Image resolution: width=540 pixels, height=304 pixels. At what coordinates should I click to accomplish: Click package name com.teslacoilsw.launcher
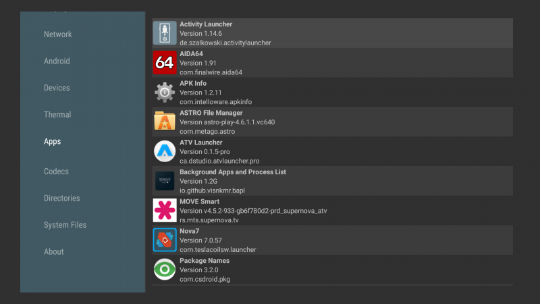point(217,250)
